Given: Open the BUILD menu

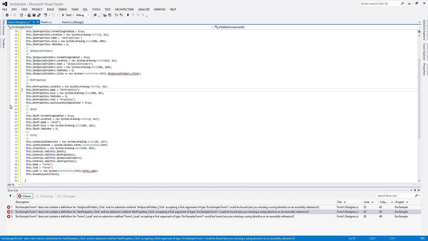Looking at the screenshot, I should (x=51, y=9).
